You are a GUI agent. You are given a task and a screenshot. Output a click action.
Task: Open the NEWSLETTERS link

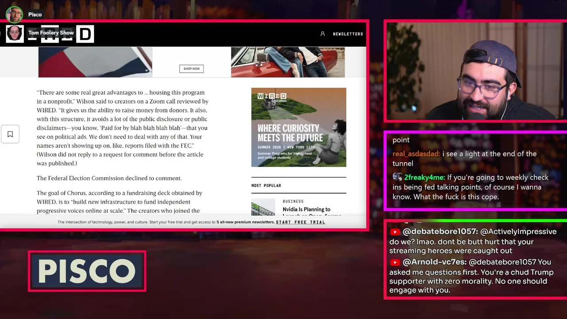click(x=348, y=34)
